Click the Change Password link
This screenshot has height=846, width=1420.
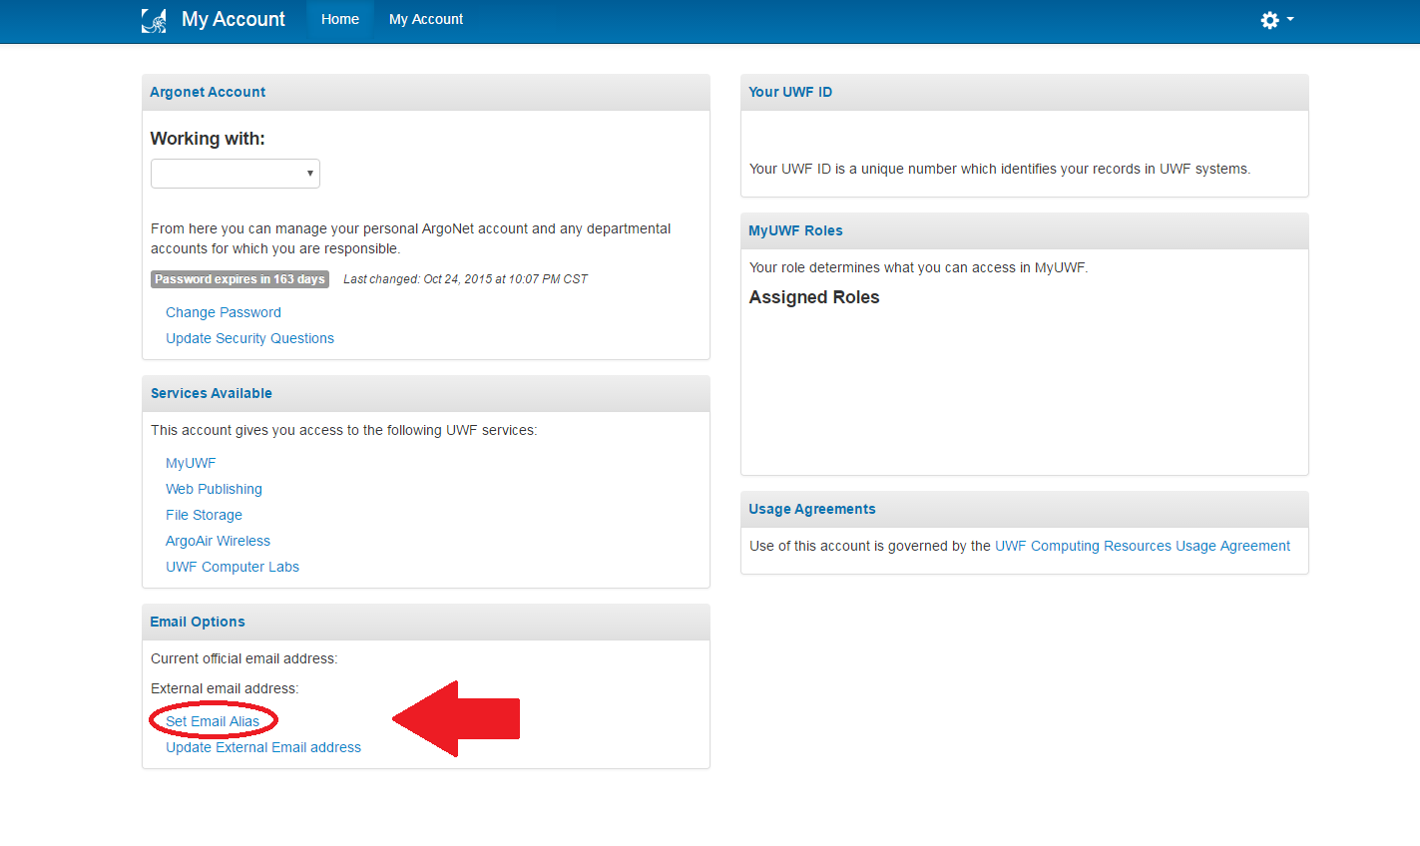(224, 312)
